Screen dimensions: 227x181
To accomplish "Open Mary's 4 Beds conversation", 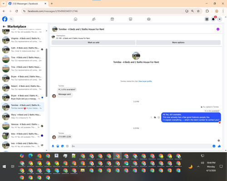I will (x=23, y=116).
